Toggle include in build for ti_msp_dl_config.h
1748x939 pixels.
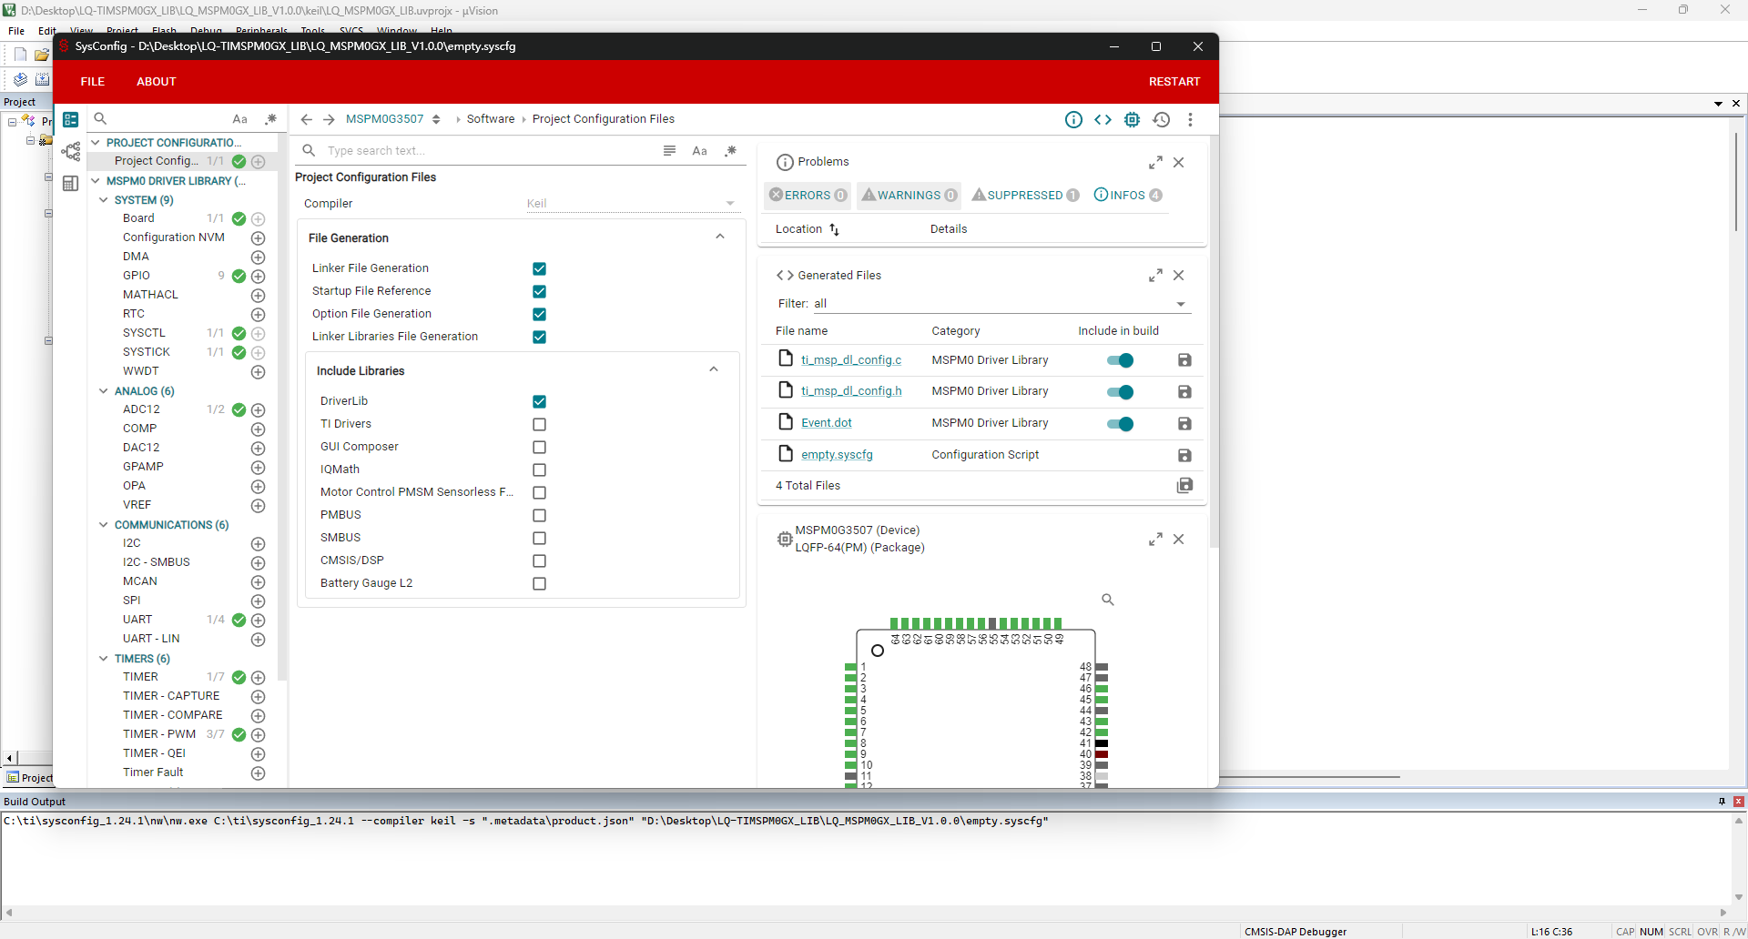click(x=1121, y=392)
